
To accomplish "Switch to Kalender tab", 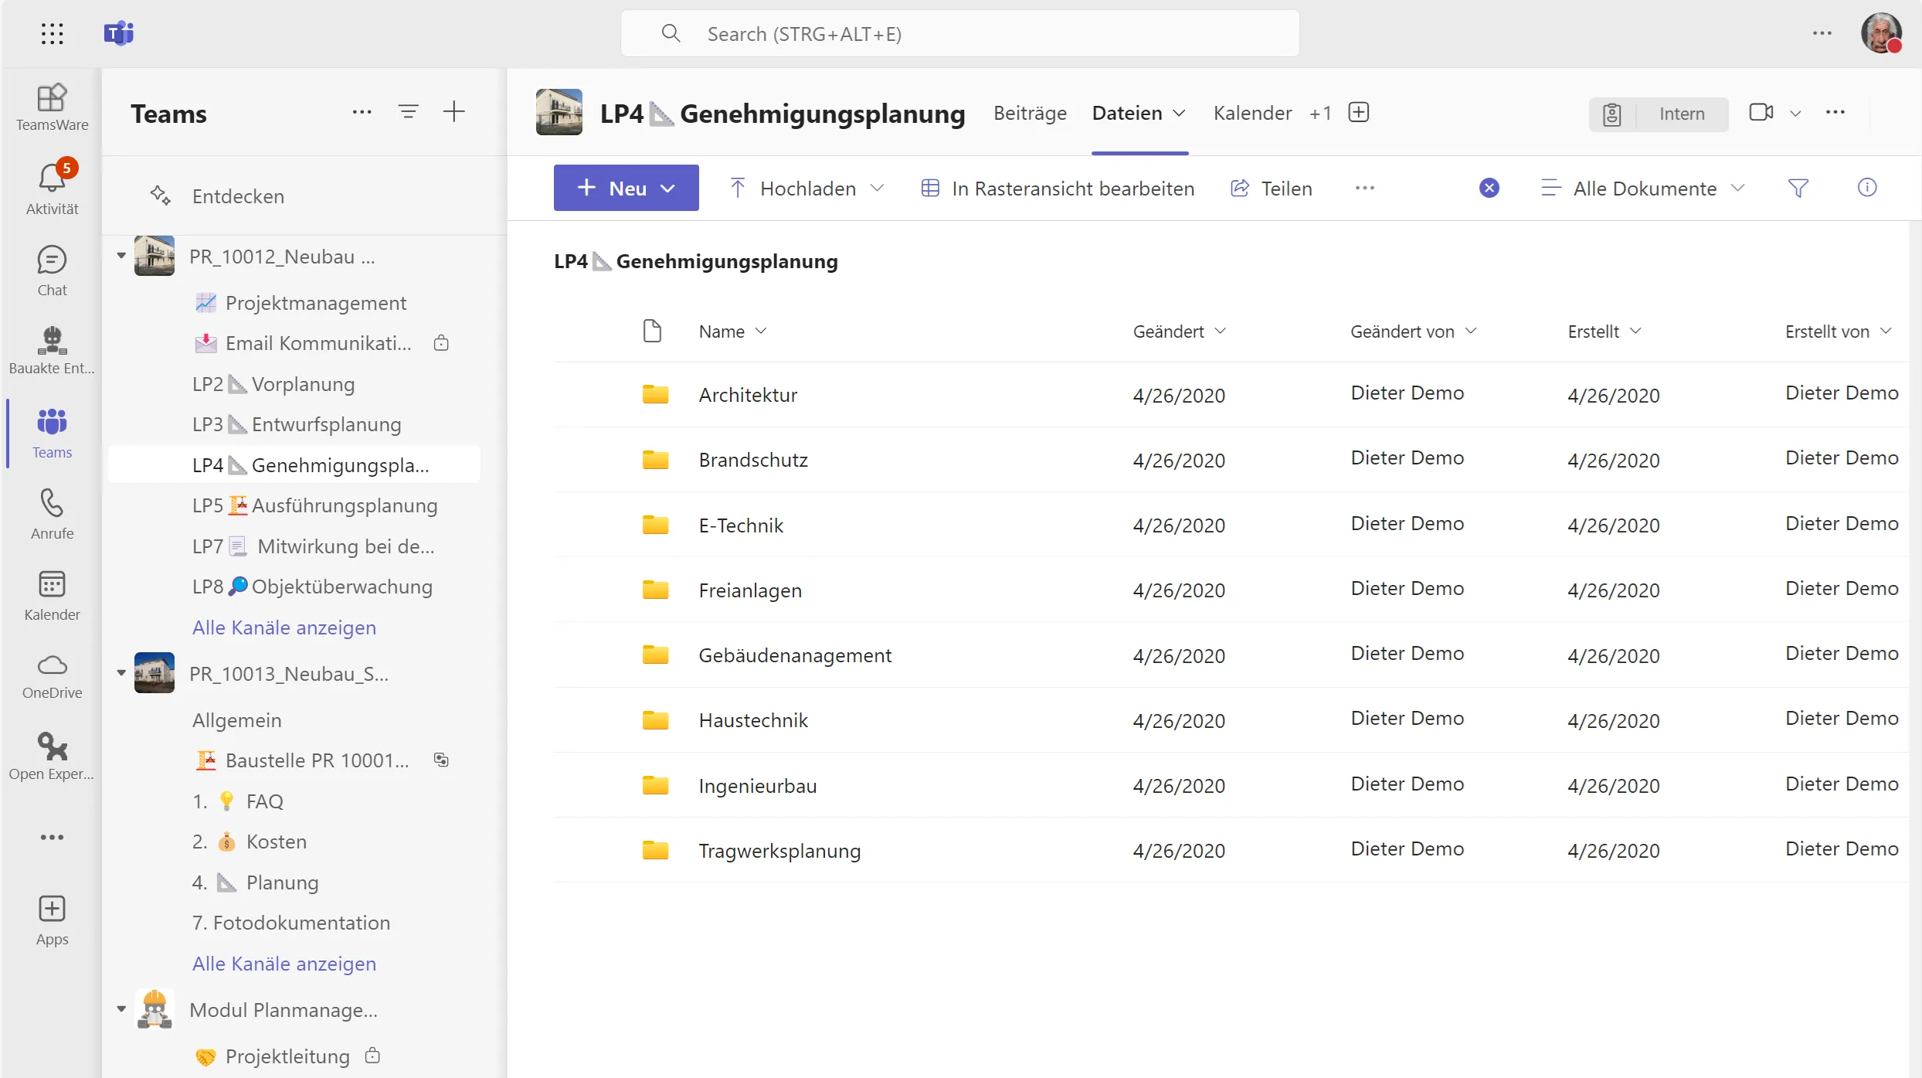I will point(1252,113).
